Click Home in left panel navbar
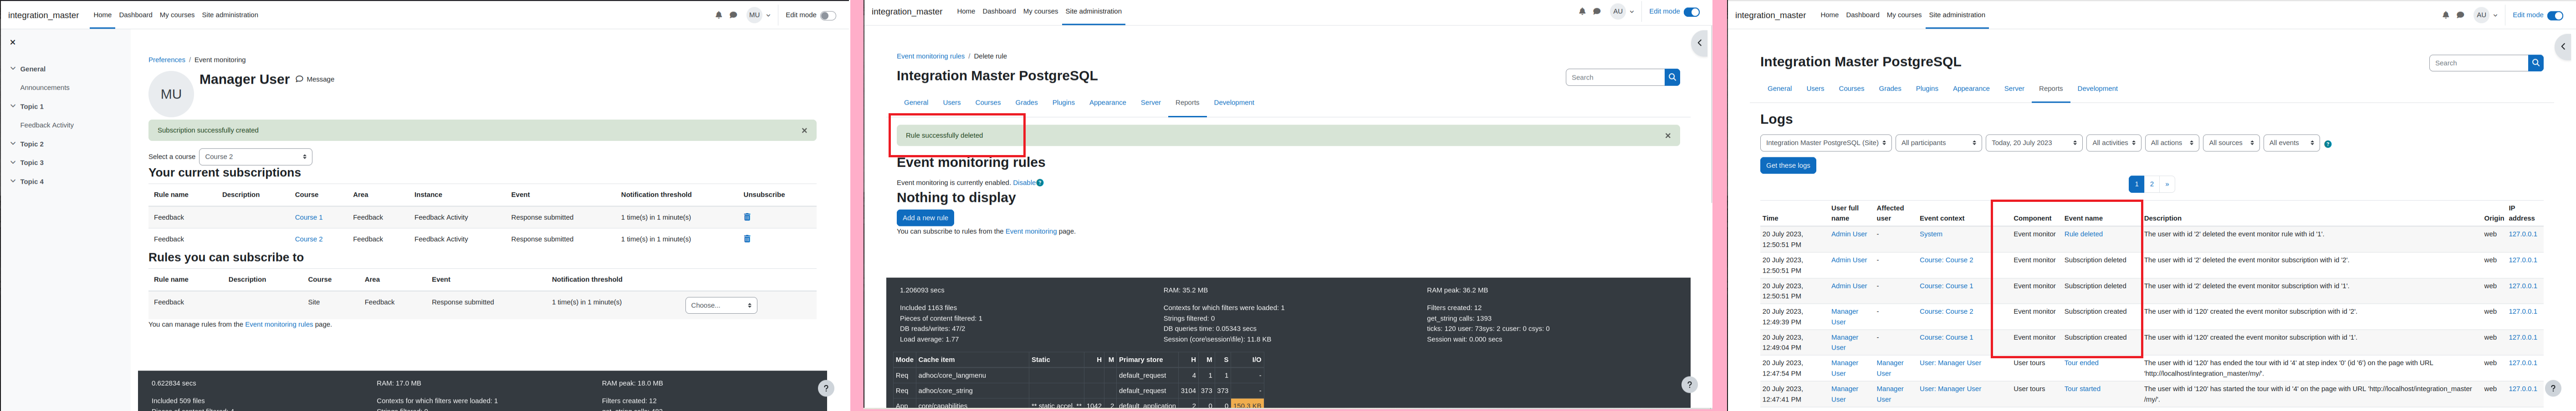 coord(103,15)
